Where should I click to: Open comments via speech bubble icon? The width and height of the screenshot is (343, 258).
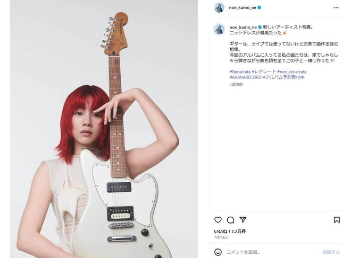230,220
